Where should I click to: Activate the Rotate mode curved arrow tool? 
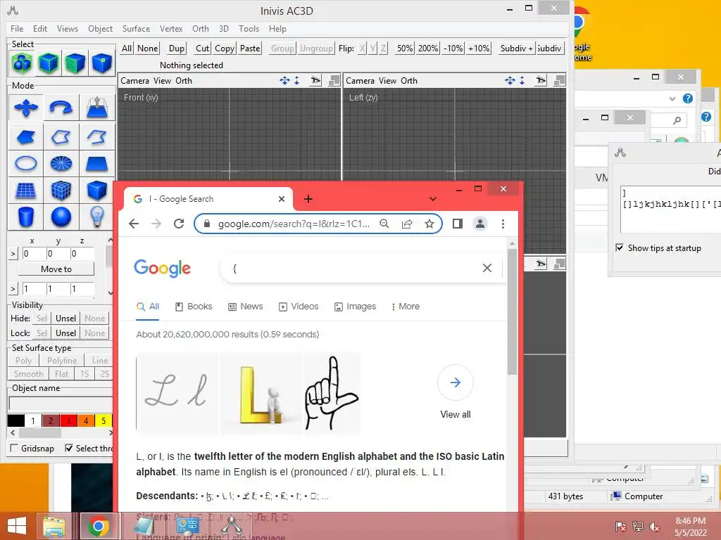[x=61, y=108]
